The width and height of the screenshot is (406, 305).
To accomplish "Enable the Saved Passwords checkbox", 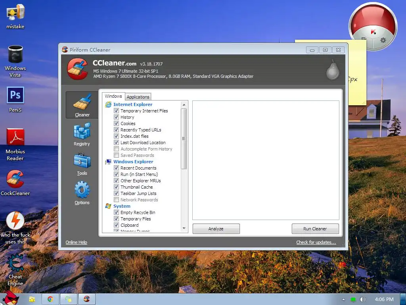I will click(116, 155).
